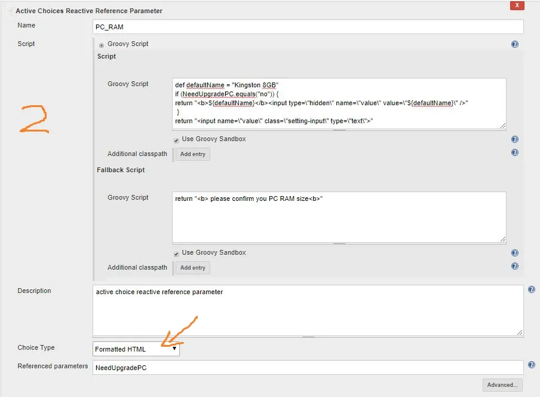The image size is (540, 397).
Task: Open help for the Groovy Script radio option
Action: point(514,44)
